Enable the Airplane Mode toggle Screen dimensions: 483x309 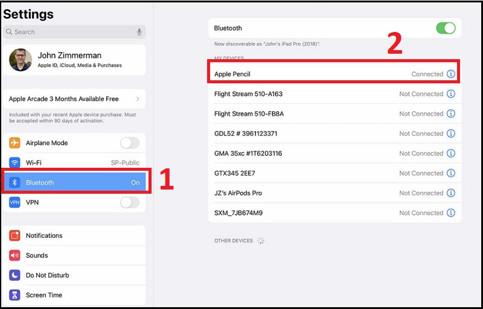[x=129, y=143]
